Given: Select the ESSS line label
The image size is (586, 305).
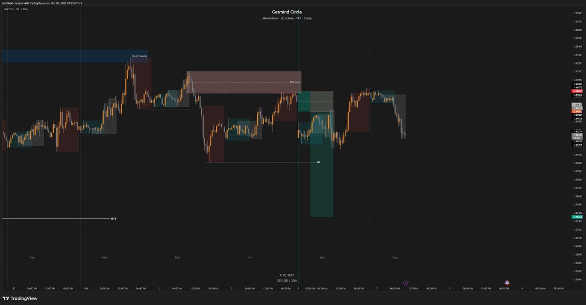Looking at the screenshot, I should pos(113,218).
